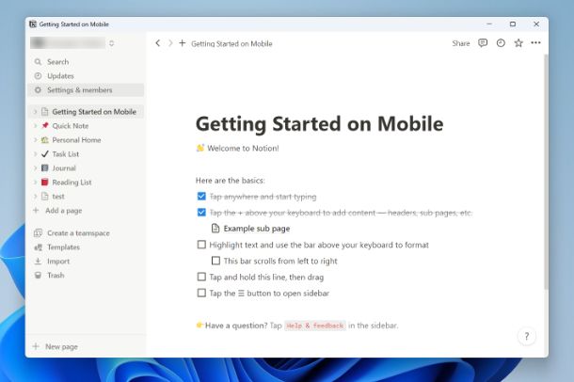This screenshot has width=574, height=382.
Task: Open Quick Note page from sidebar
Action: [86, 125]
